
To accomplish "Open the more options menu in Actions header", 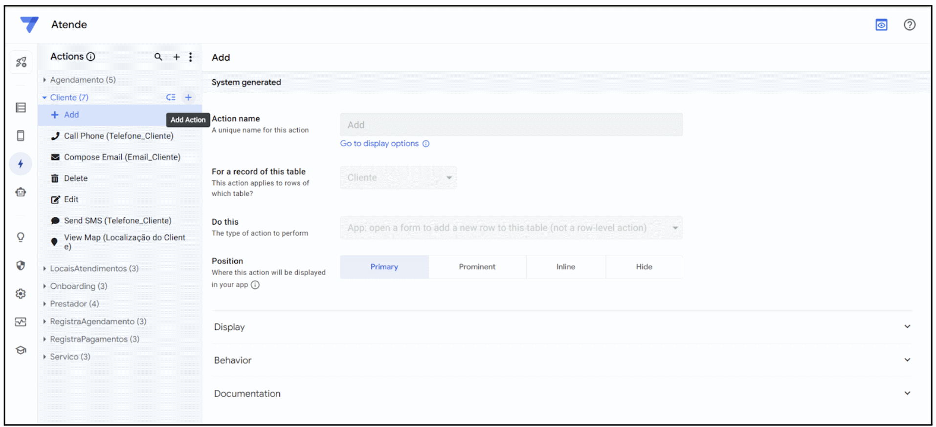I will point(191,57).
